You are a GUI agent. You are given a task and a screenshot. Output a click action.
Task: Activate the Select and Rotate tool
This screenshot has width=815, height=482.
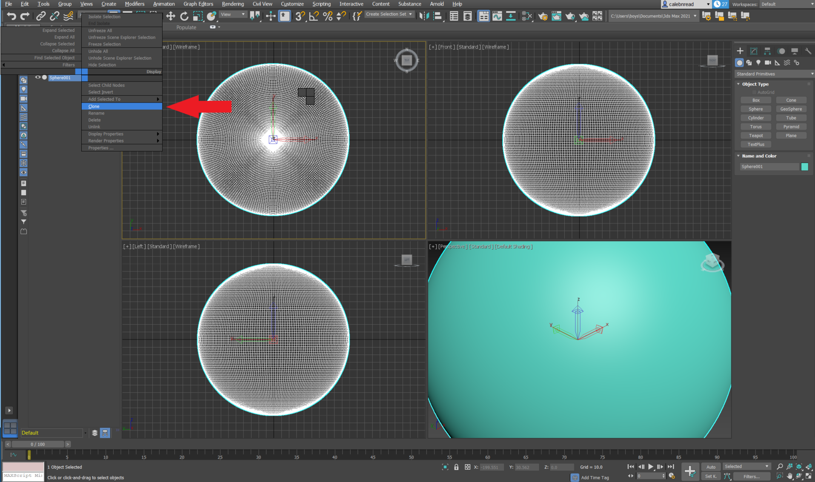click(184, 16)
